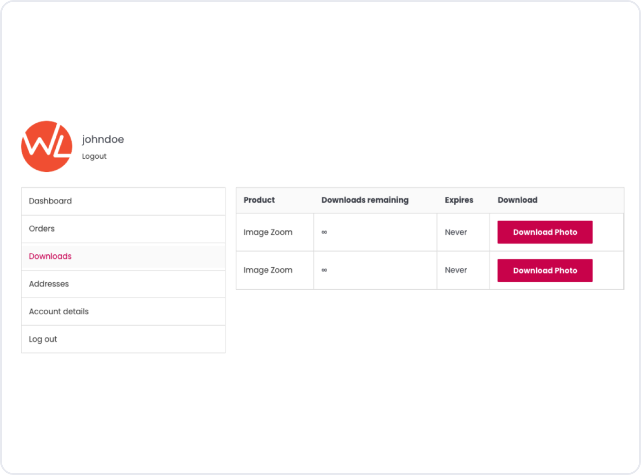Screen dimensions: 641x475
Task: Click the first row's Never expiry cell
Action: (456, 232)
